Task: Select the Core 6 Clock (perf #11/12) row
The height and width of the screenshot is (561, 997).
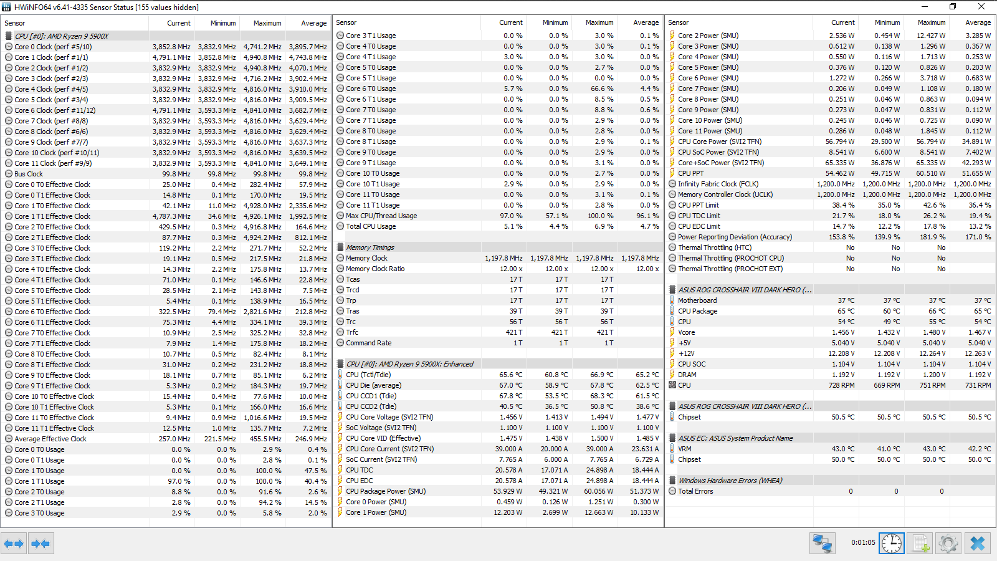Action: (x=166, y=110)
